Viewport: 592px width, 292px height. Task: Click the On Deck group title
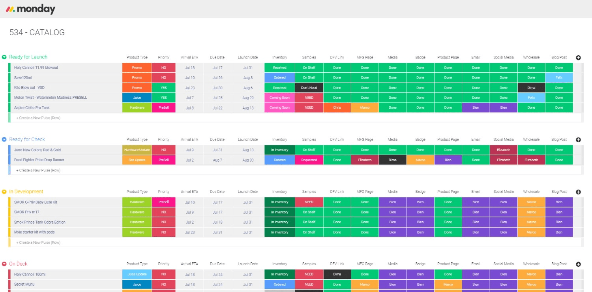[x=18, y=264]
